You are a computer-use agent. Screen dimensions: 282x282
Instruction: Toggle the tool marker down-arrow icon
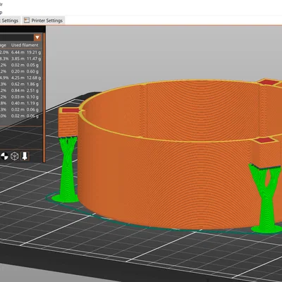tap(25, 156)
